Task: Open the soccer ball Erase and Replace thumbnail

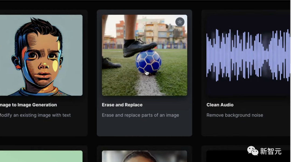Action: click(x=144, y=55)
